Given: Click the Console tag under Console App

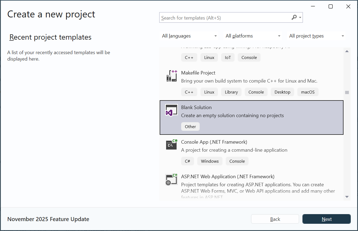Looking at the screenshot, I should [237, 161].
